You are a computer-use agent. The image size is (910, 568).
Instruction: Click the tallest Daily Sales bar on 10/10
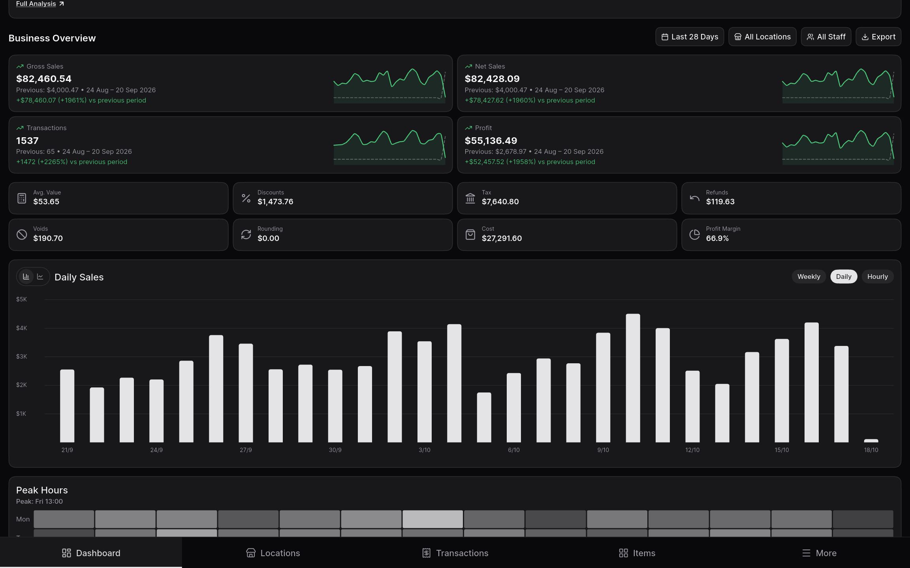pyautogui.click(x=633, y=378)
